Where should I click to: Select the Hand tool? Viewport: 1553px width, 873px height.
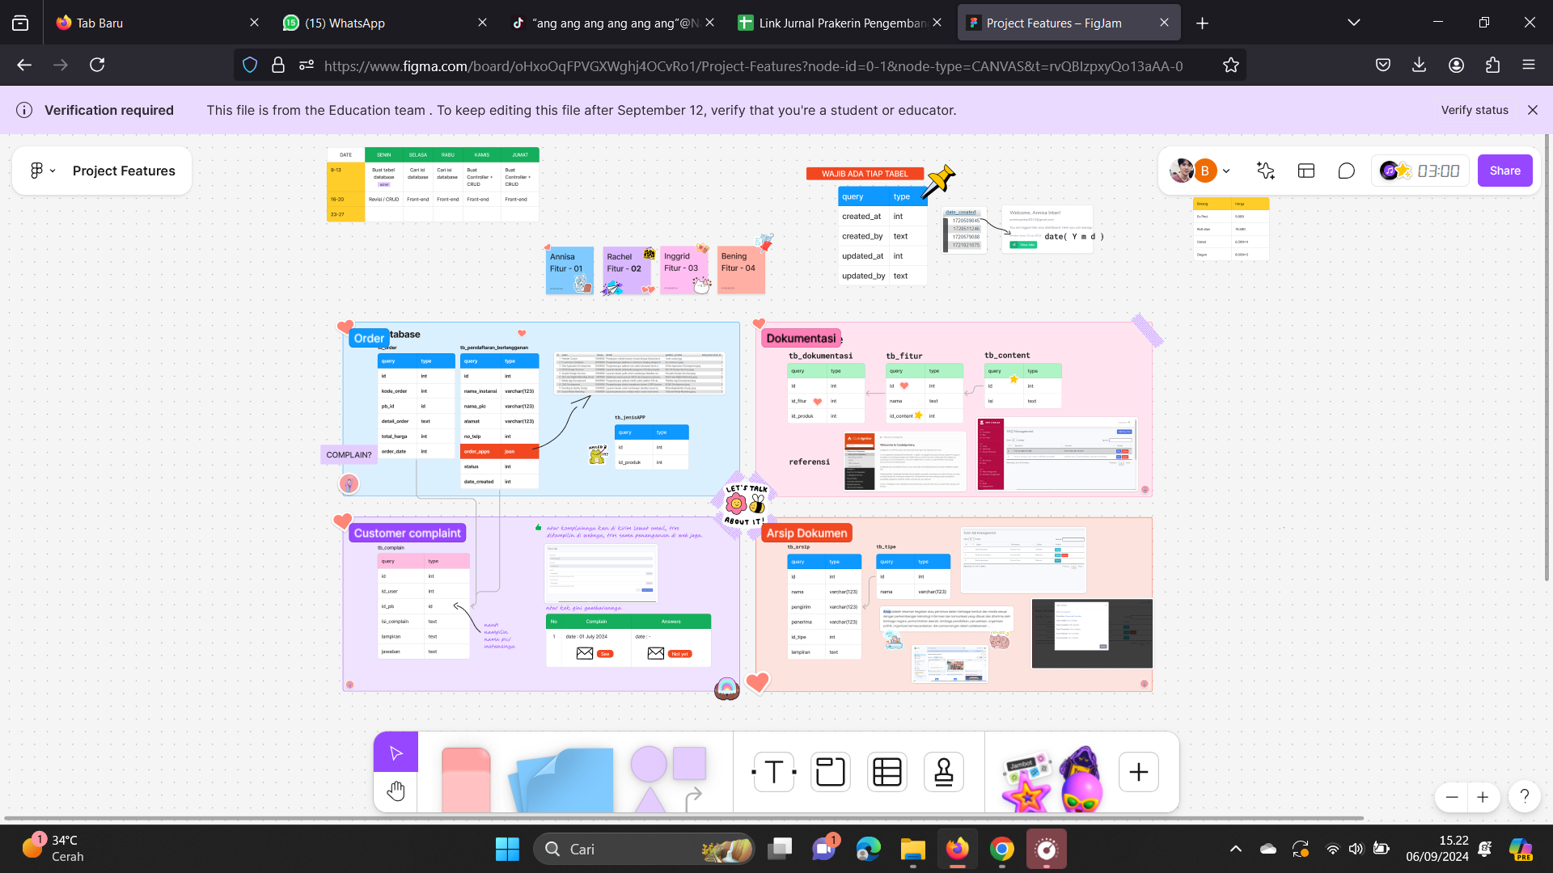(396, 791)
